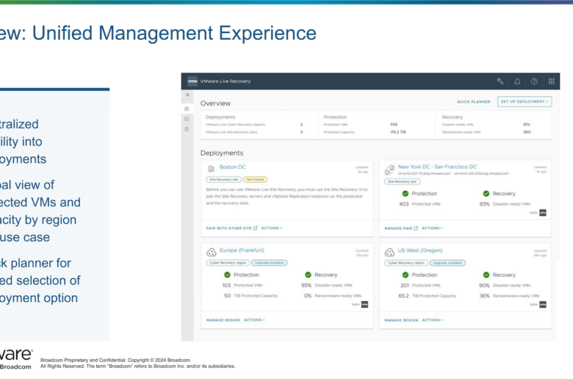Select the clipboard icon in the sidebar
This screenshot has height=379, width=573.
[x=187, y=129]
